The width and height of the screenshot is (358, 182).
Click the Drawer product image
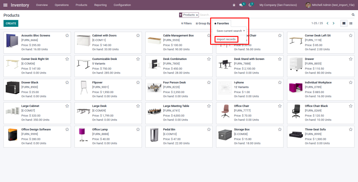(296, 64)
